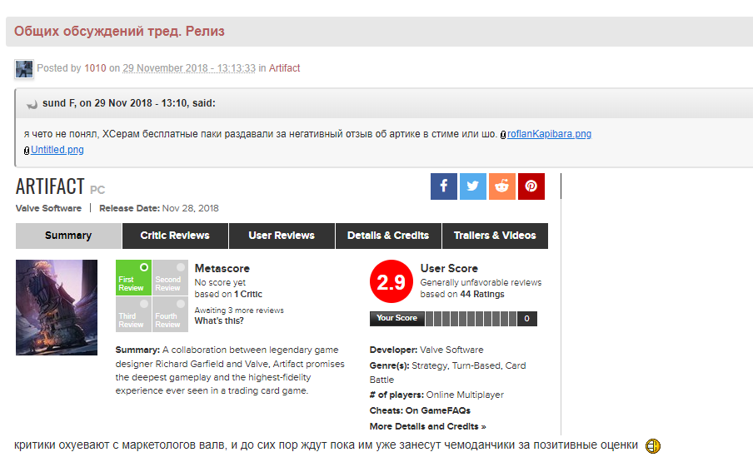The image size is (753, 467).
Task: Switch to the Critic Reviews tab
Action: pyautogui.click(x=175, y=236)
